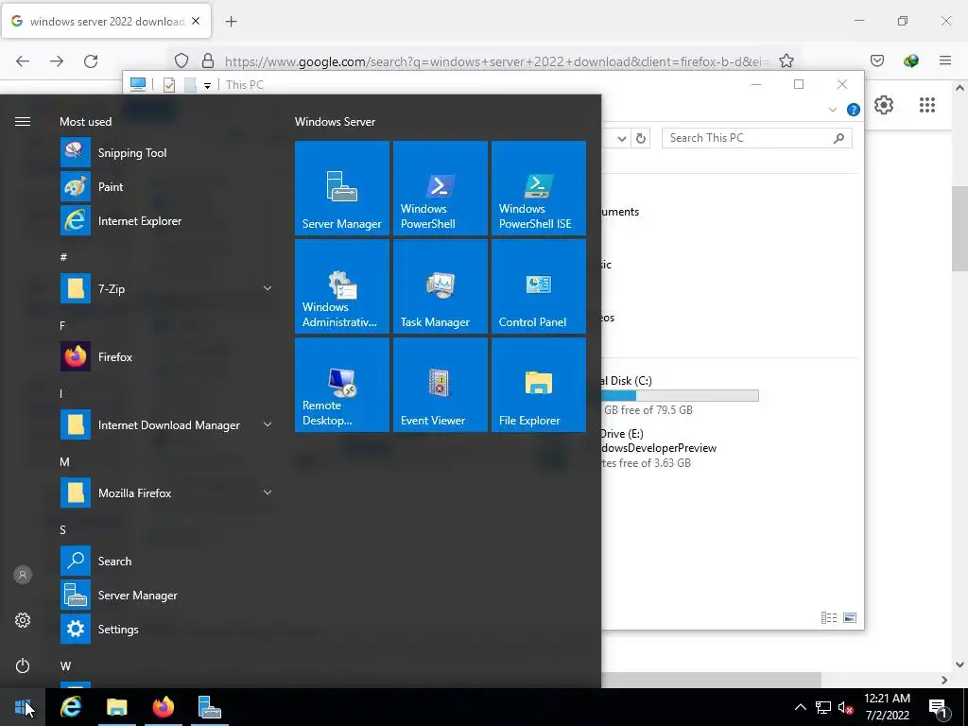The image size is (968, 726).
Task: Click the Firefox URL address bar
Action: (495, 61)
